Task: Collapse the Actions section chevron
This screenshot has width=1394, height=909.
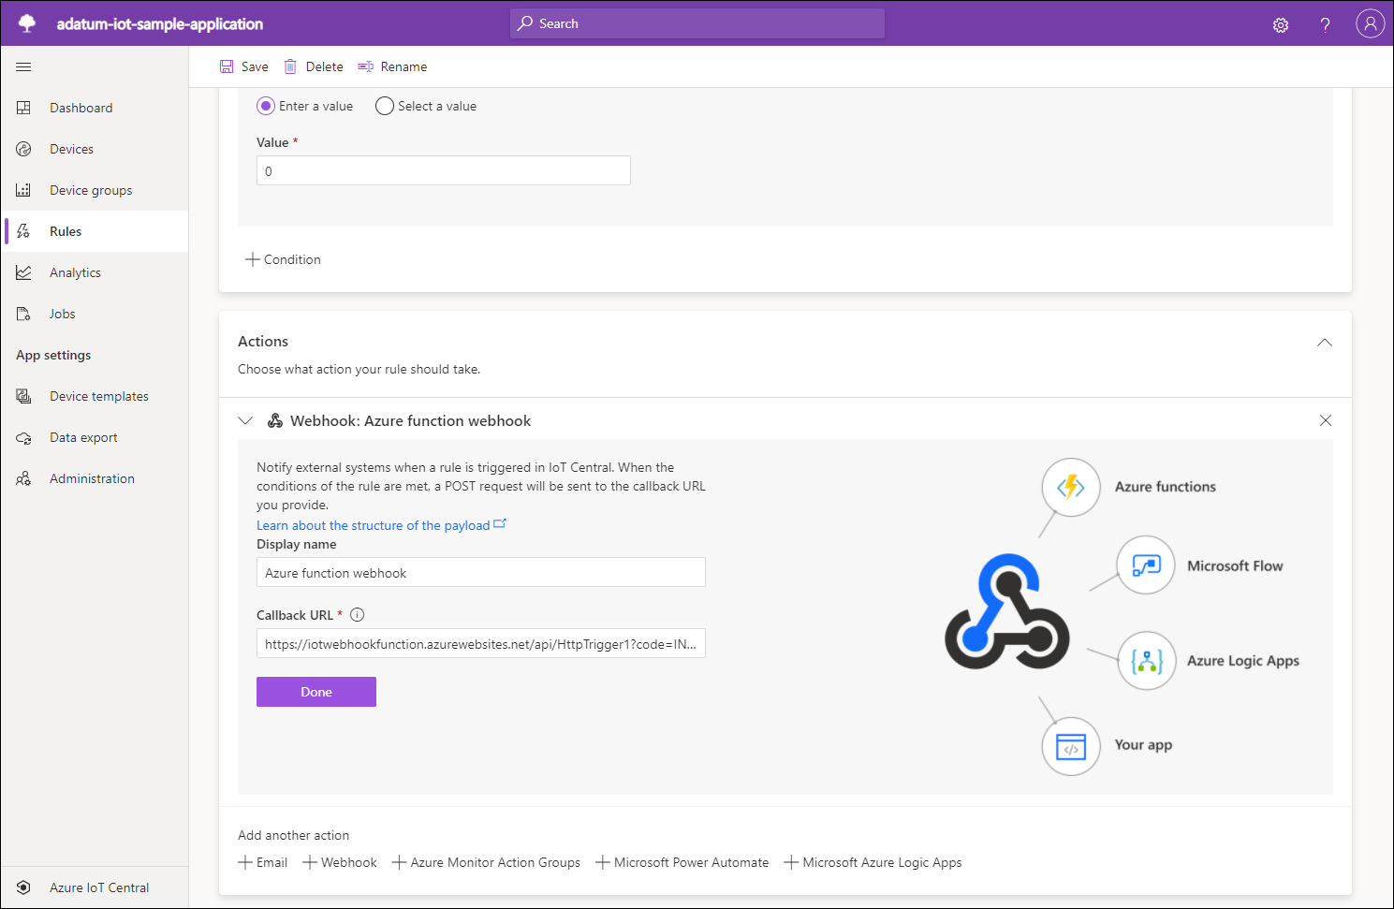Action: pos(1325,342)
